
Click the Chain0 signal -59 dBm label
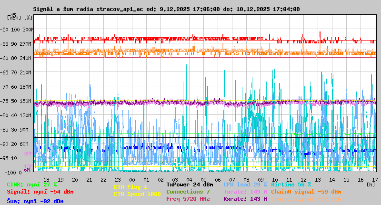[x=306, y=192]
